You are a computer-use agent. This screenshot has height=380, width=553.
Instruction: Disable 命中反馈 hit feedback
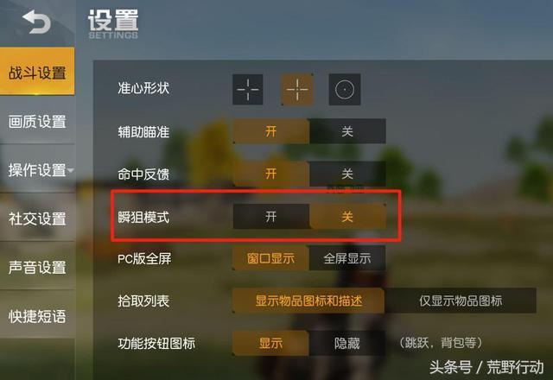coord(347,174)
